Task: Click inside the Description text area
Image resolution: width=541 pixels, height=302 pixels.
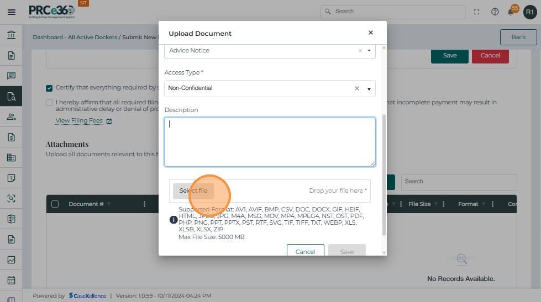Action: click(x=270, y=141)
